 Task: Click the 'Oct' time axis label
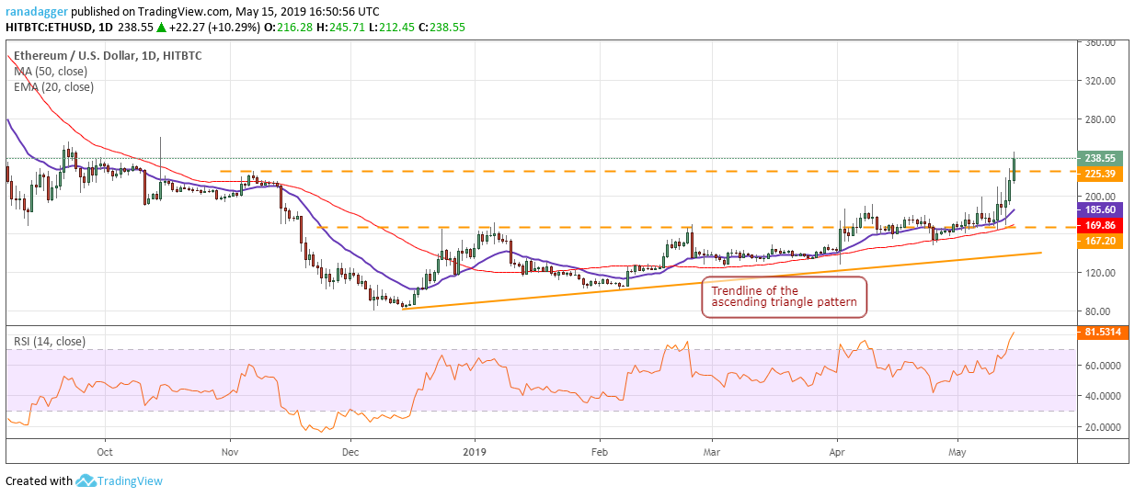104,452
